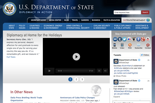Open the #USCuba hashtag link
Viewport: 155px width, 103px height.
coord(118,68)
